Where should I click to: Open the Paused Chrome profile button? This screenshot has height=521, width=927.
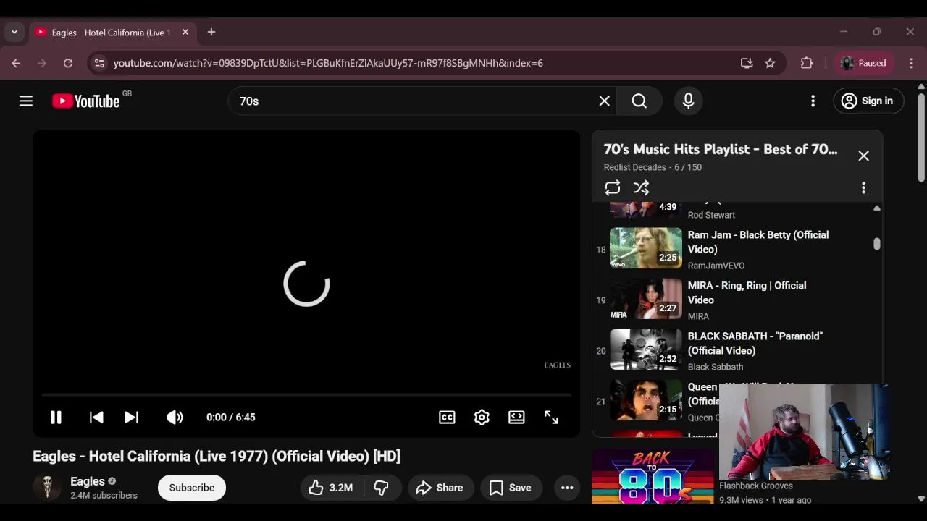click(x=864, y=63)
